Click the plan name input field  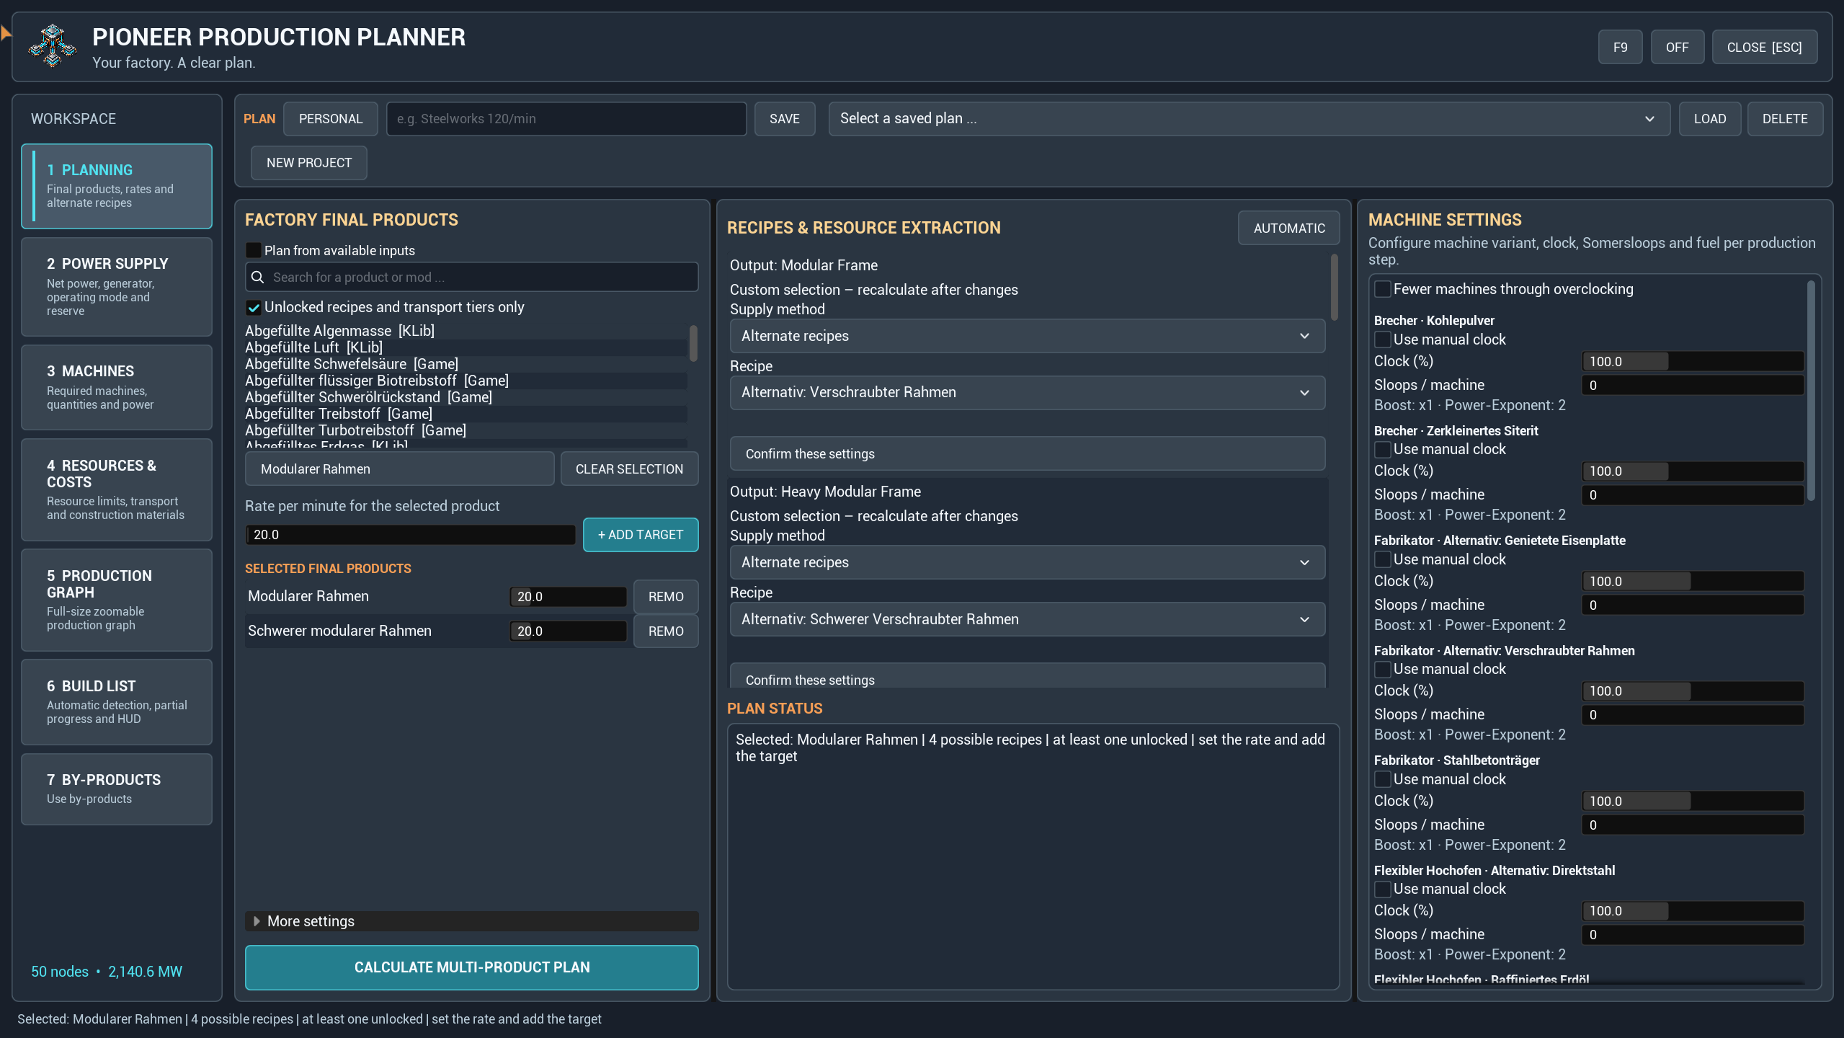pyautogui.click(x=566, y=119)
